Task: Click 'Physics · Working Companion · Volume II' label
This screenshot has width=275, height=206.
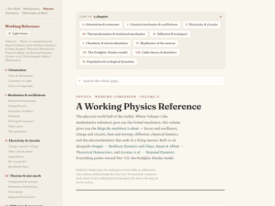Action: pos(118,97)
